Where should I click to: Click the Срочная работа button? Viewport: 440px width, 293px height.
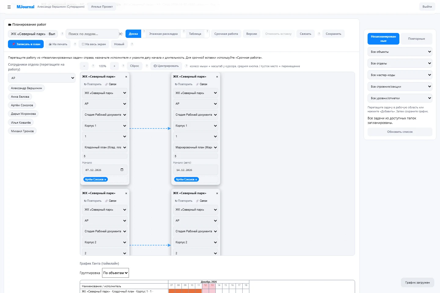(x=226, y=34)
